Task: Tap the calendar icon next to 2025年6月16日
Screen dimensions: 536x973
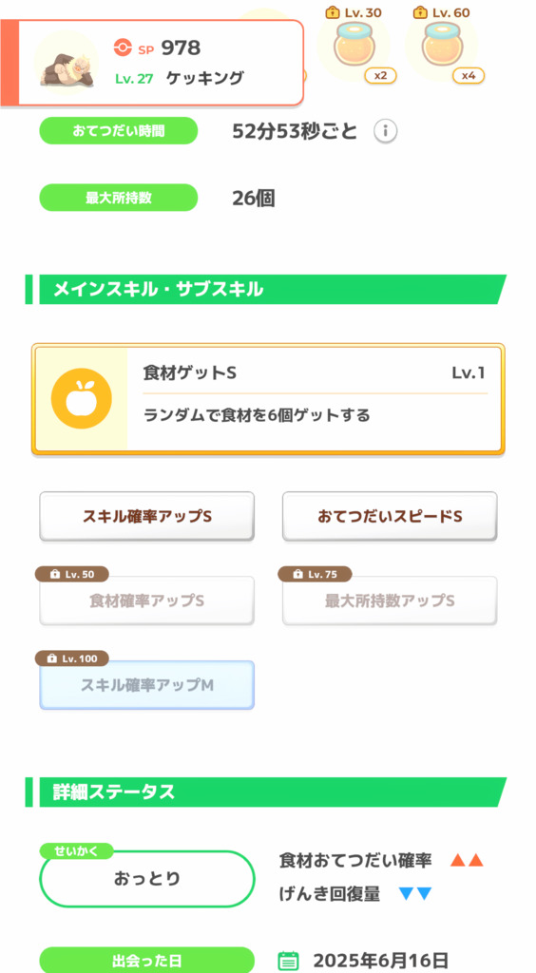Action: click(x=289, y=961)
